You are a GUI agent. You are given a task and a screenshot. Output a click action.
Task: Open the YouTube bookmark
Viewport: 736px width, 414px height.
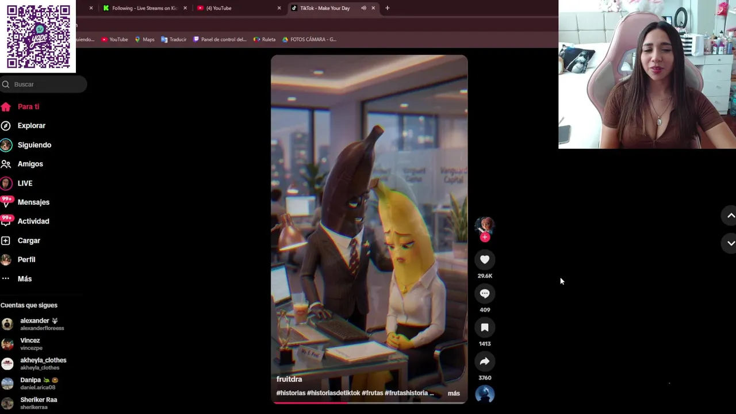[x=114, y=40]
